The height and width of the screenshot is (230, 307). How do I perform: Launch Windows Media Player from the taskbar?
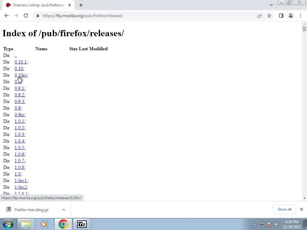[x=44, y=224]
